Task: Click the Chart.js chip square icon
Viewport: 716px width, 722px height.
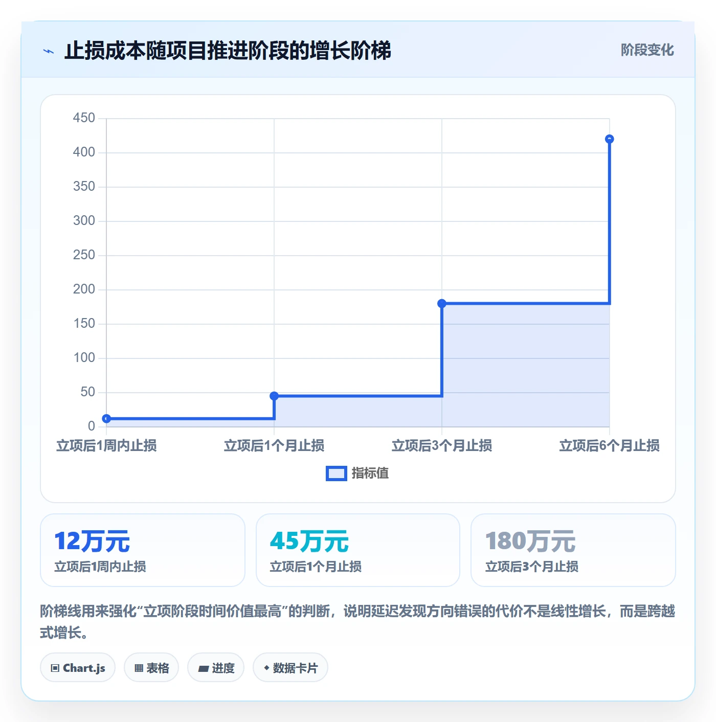Action: tap(55, 668)
